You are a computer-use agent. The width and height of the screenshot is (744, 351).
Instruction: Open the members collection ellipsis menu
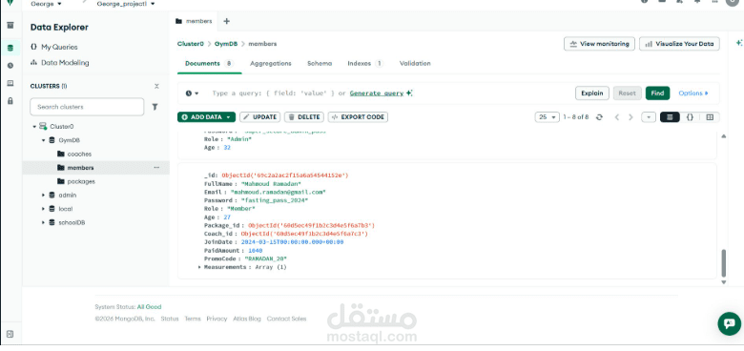(156, 168)
